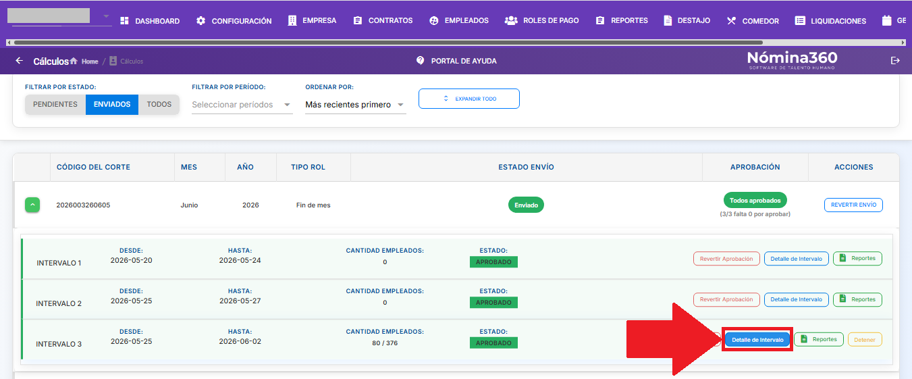Open the Seleccionar períodos dropdown

click(242, 105)
